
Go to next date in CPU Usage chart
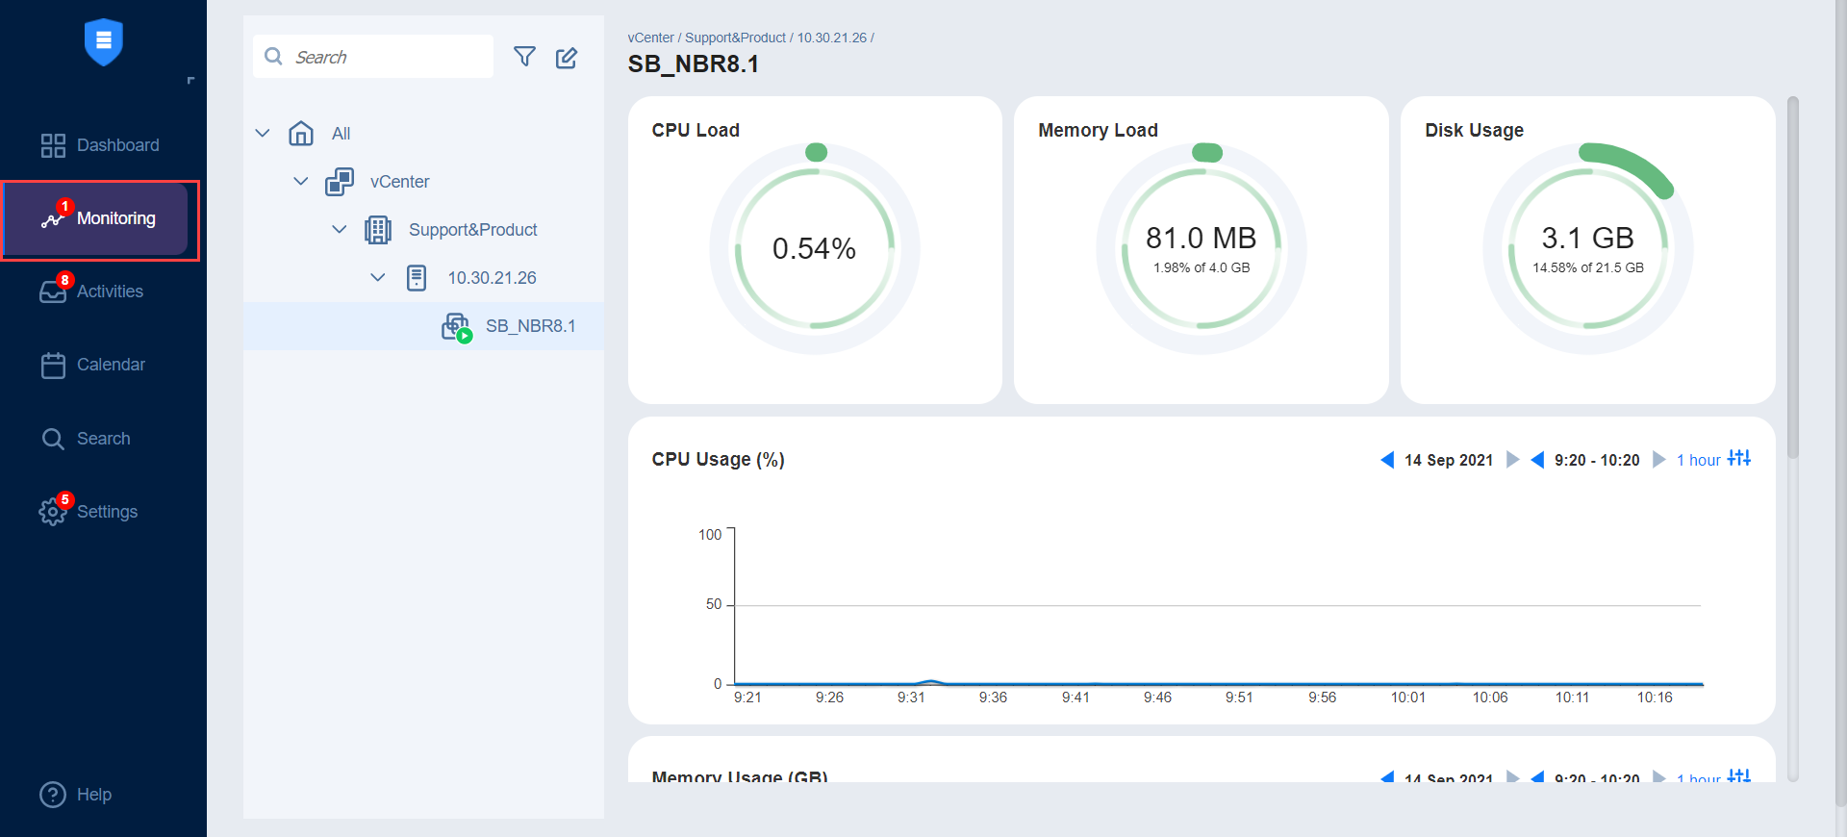pos(1512,460)
